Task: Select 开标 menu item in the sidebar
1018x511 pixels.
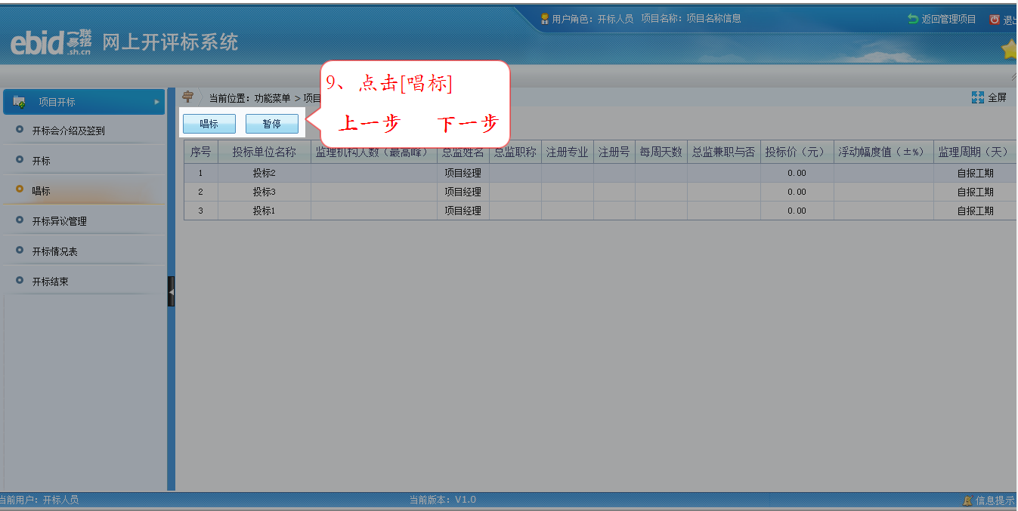Action: (x=41, y=161)
